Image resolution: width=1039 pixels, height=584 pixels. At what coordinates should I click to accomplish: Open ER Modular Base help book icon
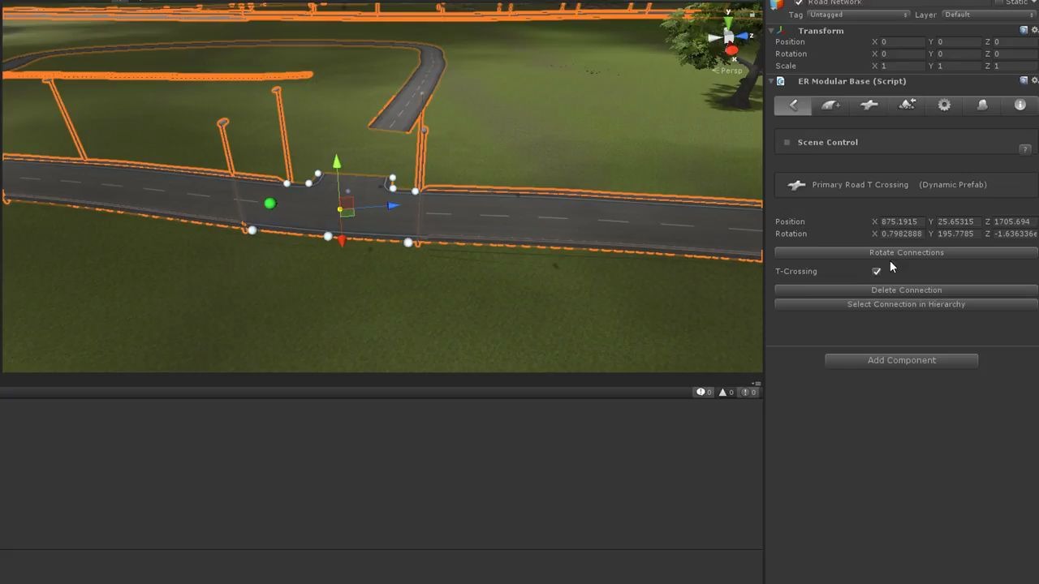click(1024, 80)
